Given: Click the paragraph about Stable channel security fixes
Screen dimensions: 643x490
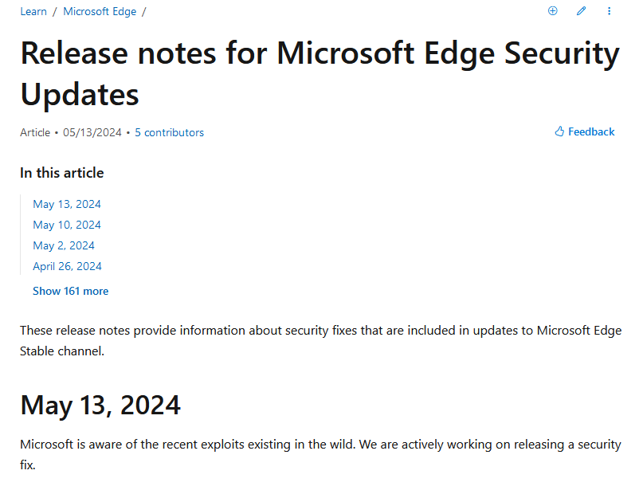Looking at the screenshot, I should 320,341.
